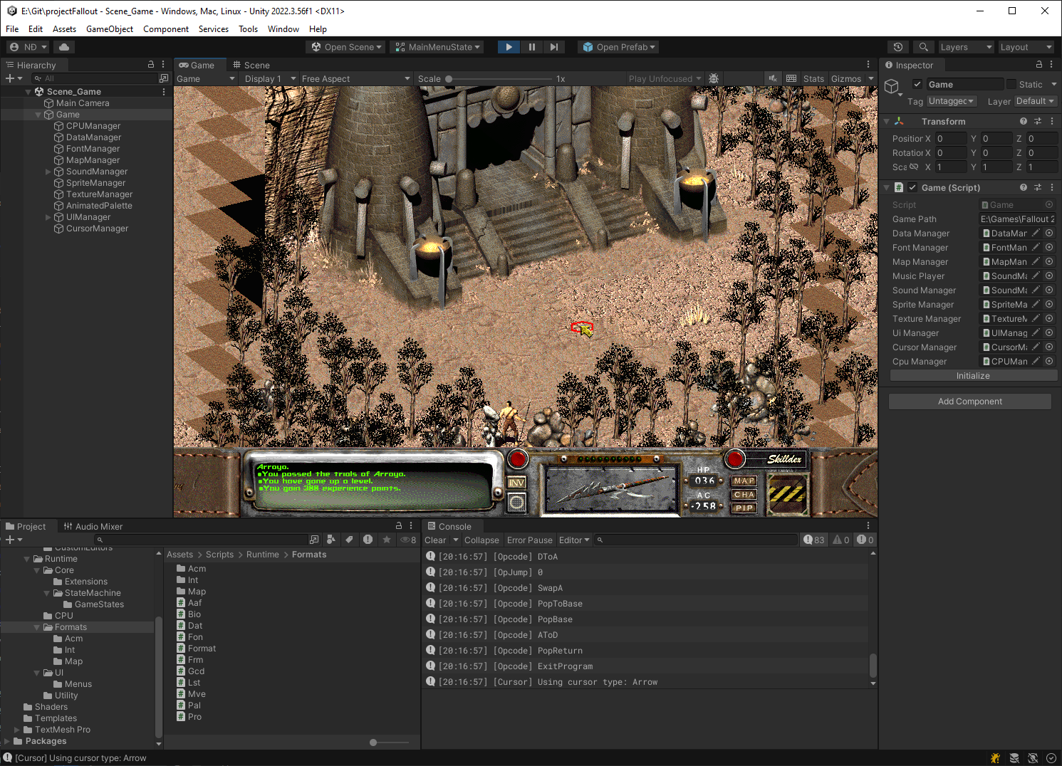Toggle constrained scale proportions icon
This screenshot has height=766, width=1062.
pos(914,167)
